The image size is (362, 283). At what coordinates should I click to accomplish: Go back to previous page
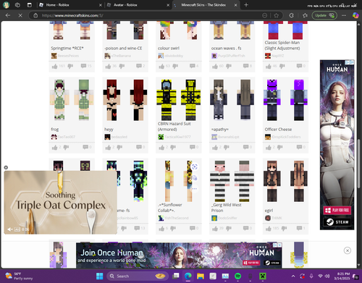[8, 15]
